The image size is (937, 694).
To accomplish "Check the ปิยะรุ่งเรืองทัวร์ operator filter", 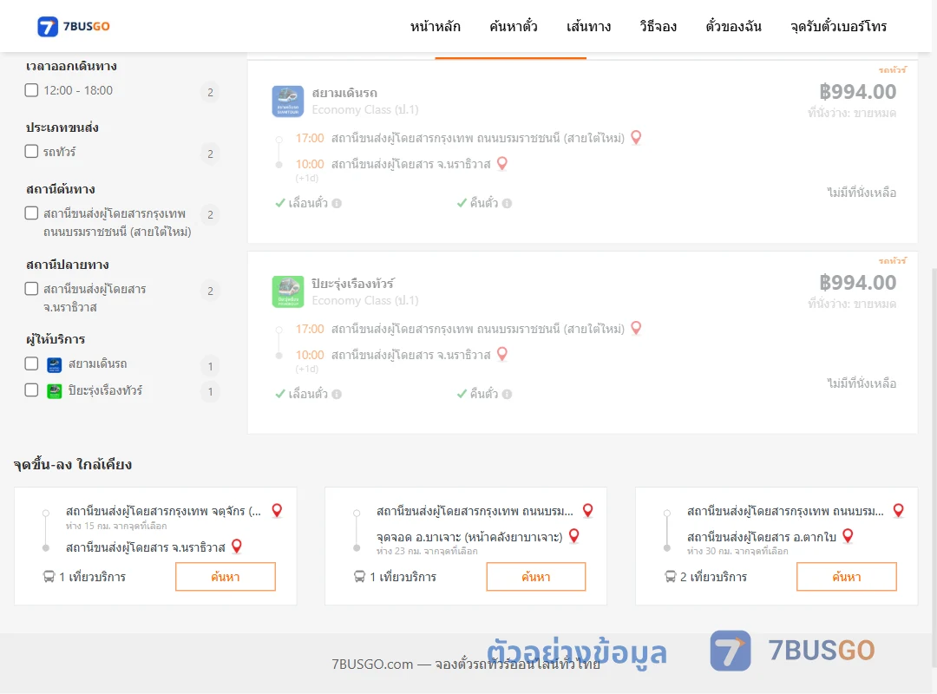I will click(32, 390).
